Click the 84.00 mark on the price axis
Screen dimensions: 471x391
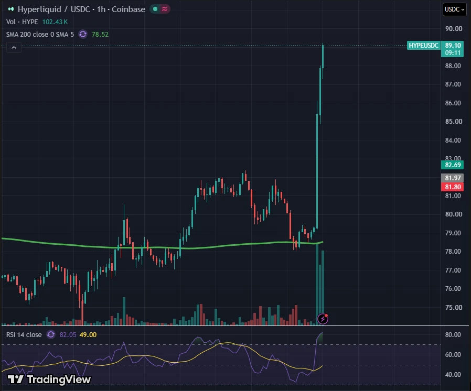point(453,140)
